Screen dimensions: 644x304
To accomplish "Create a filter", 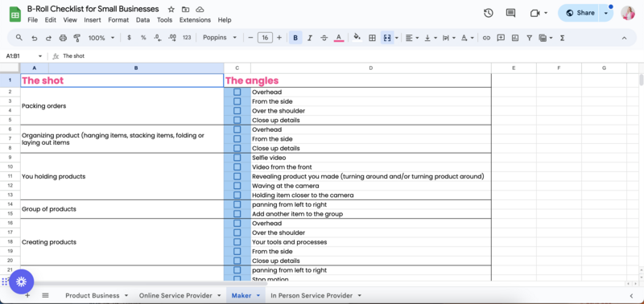I will point(530,38).
